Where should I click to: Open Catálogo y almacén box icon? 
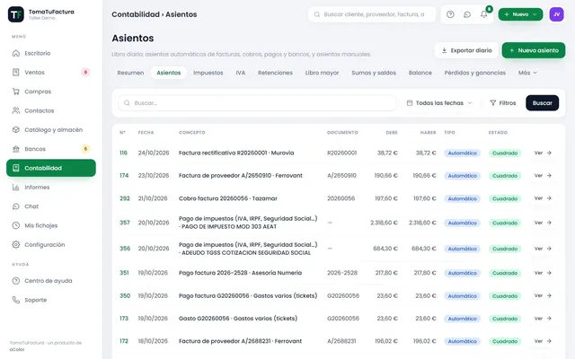(x=16, y=129)
